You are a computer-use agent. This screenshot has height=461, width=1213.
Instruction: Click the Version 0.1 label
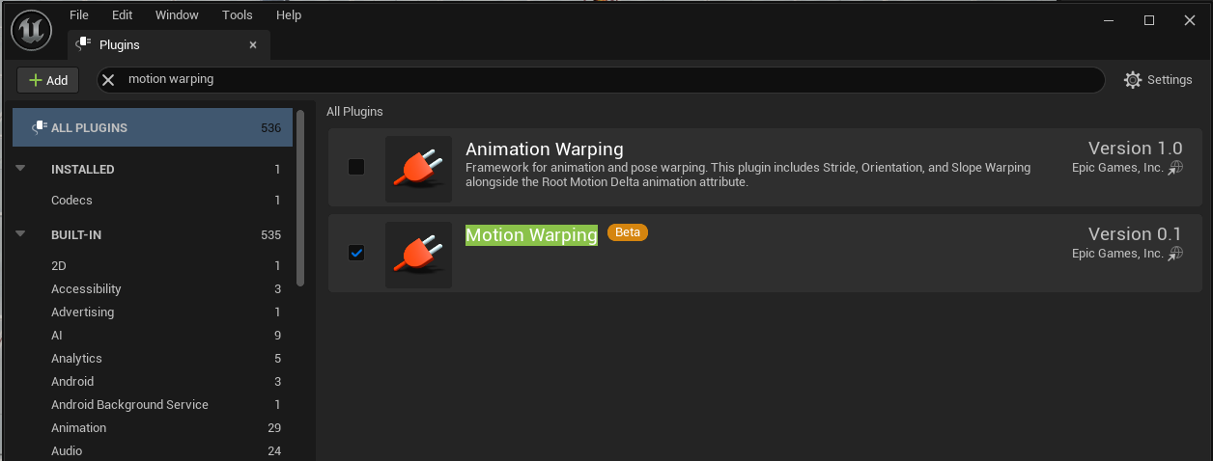click(x=1135, y=233)
